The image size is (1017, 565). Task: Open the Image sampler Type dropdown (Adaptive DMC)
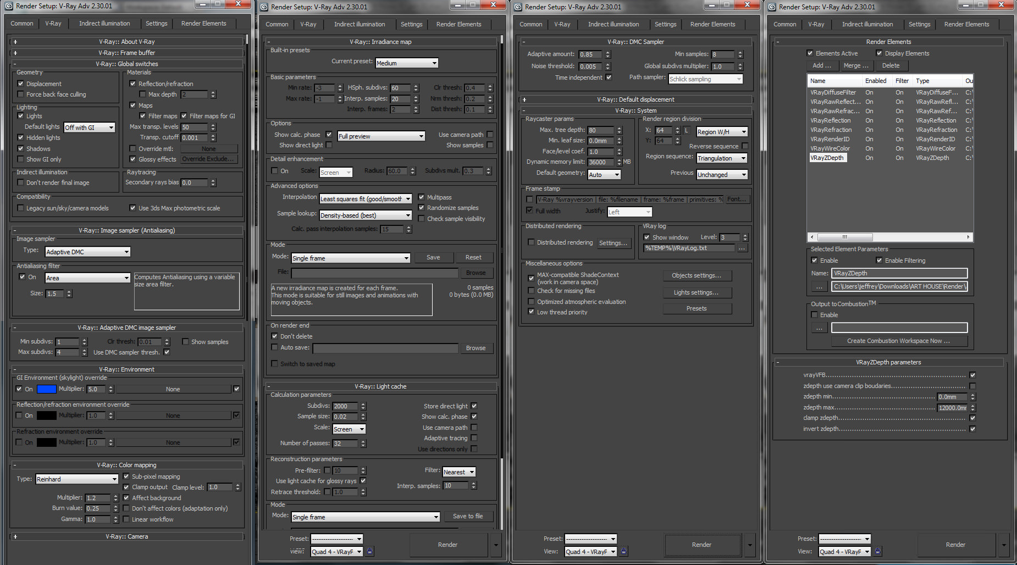coord(88,252)
